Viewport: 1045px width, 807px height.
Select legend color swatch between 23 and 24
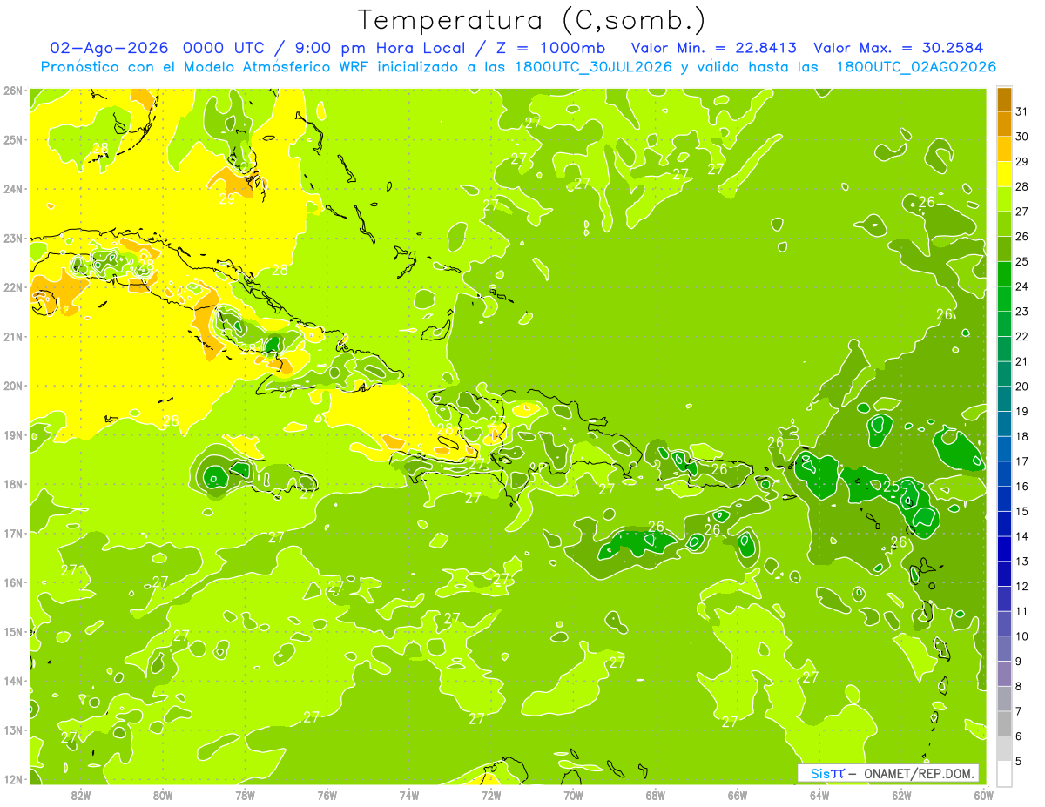coord(1004,299)
